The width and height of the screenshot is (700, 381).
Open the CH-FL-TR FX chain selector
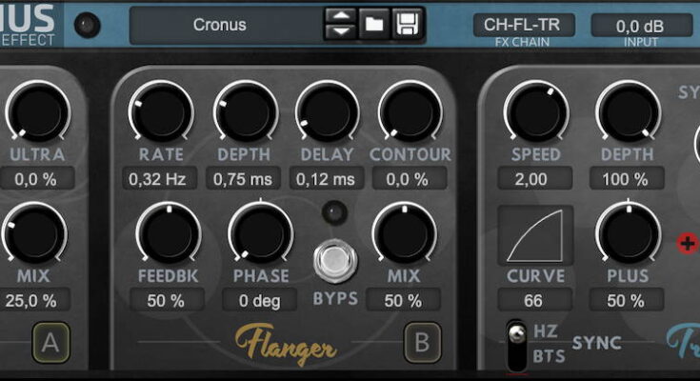524,25
